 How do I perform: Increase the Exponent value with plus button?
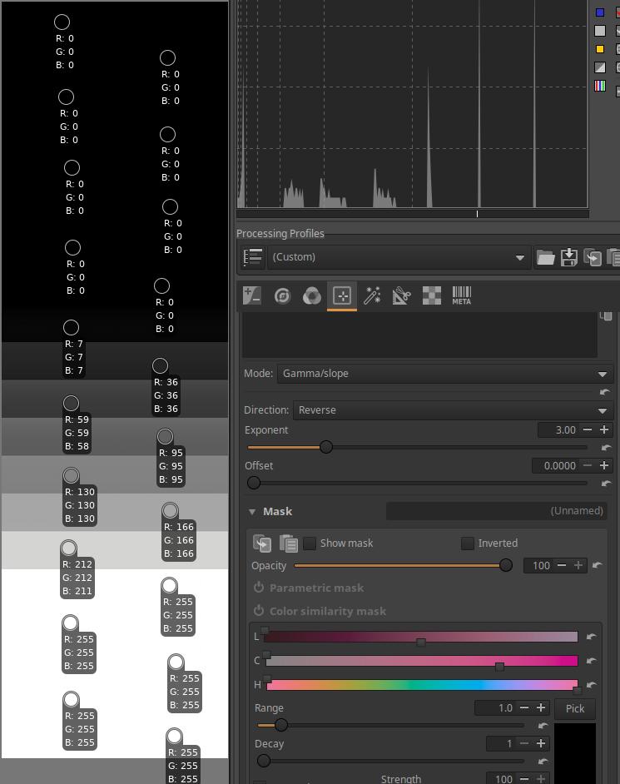click(x=604, y=430)
